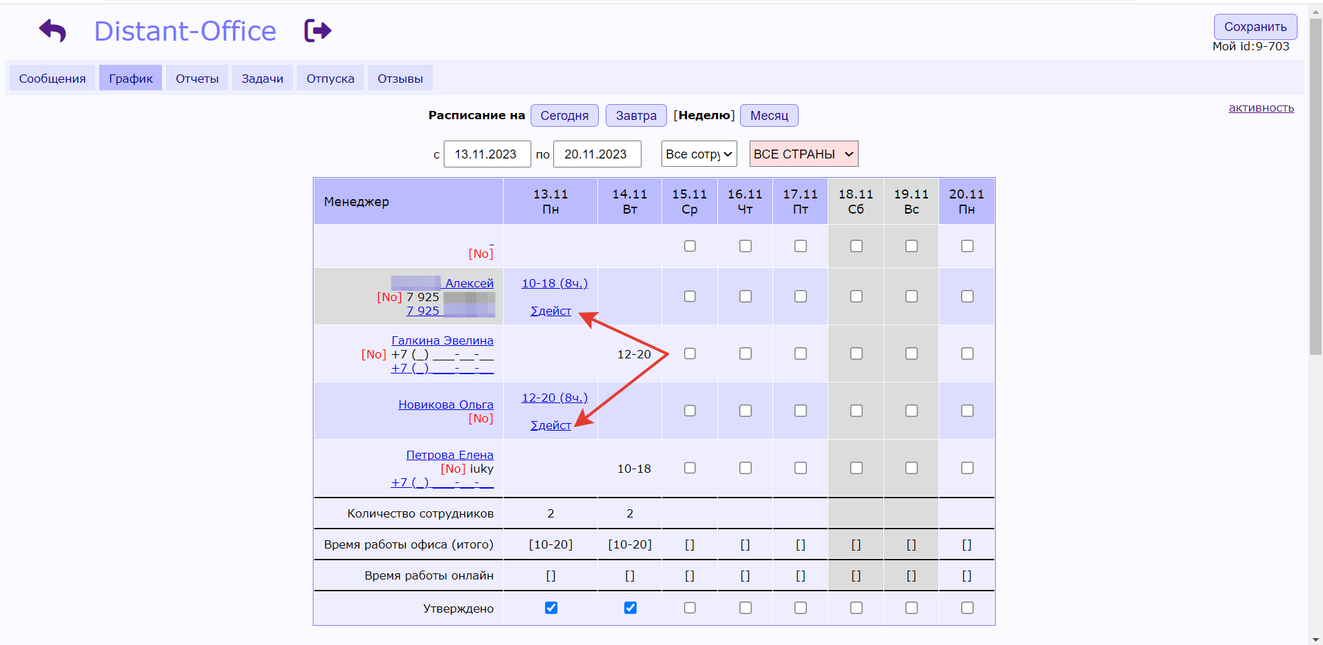Click Σдейст link in Новикова Ольга's row
1323x645 pixels.
[x=551, y=425]
